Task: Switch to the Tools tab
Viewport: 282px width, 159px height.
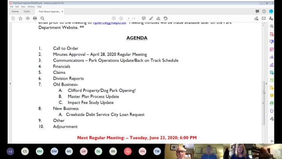Action: tap(26, 11)
